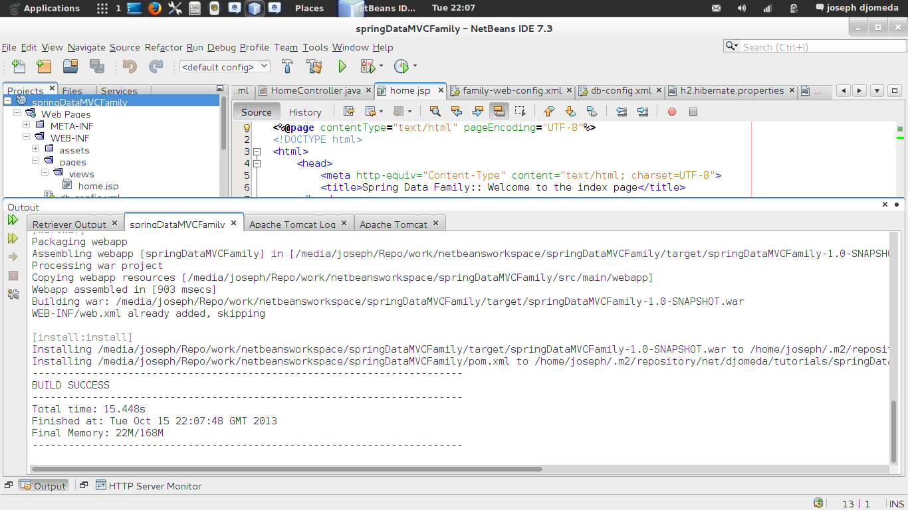
Task: Click Shift Line Left editor icon
Action: pos(622,112)
